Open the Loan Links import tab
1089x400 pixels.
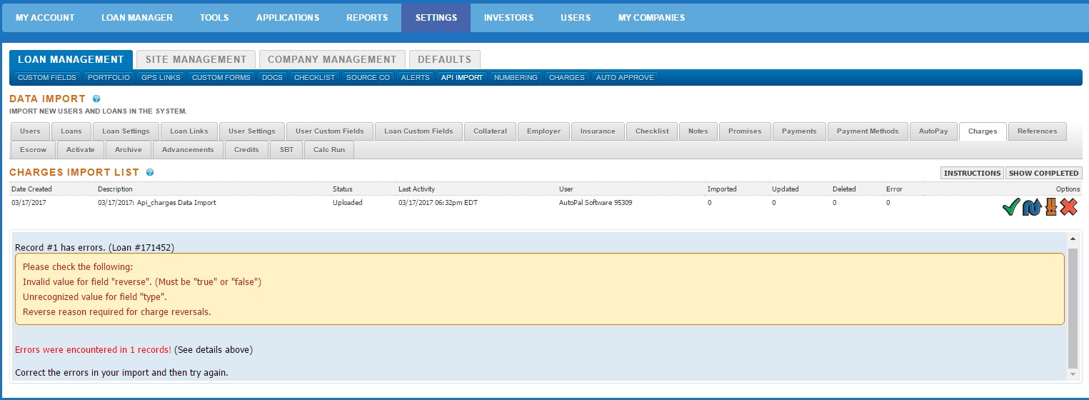(x=189, y=131)
